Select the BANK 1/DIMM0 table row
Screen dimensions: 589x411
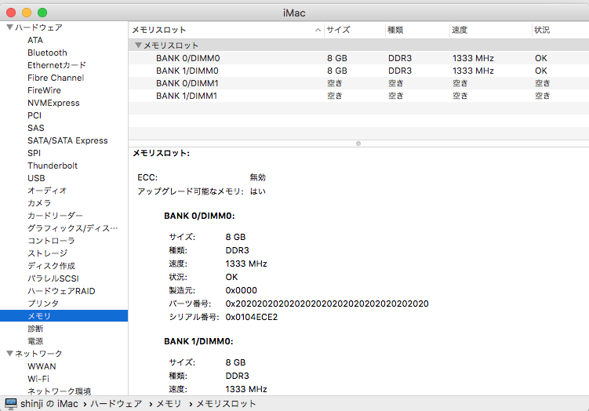(358, 71)
